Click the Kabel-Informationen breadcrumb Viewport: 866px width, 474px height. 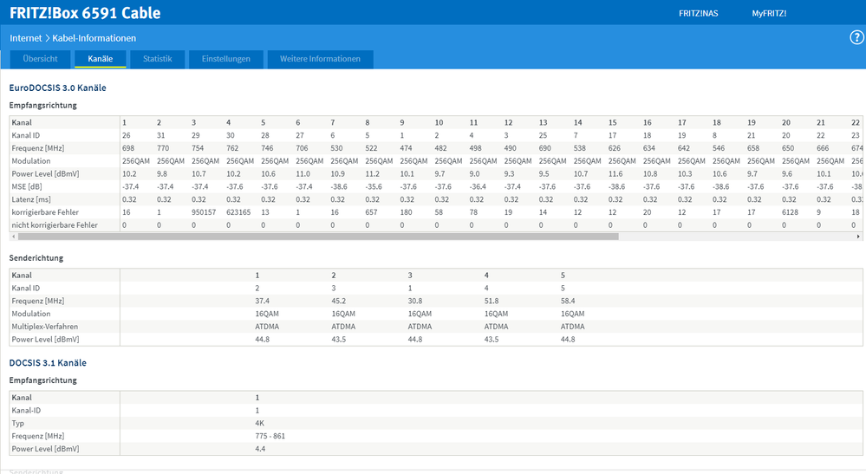click(94, 38)
